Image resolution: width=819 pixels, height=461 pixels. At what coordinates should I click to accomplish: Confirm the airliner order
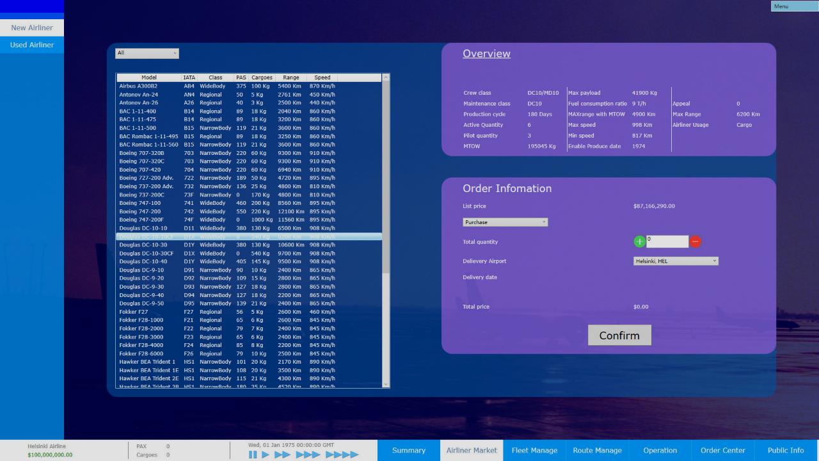(x=619, y=335)
